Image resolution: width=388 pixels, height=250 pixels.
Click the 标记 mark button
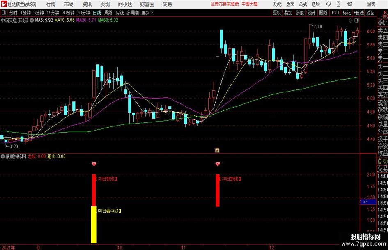pyautogui.click(x=347, y=13)
